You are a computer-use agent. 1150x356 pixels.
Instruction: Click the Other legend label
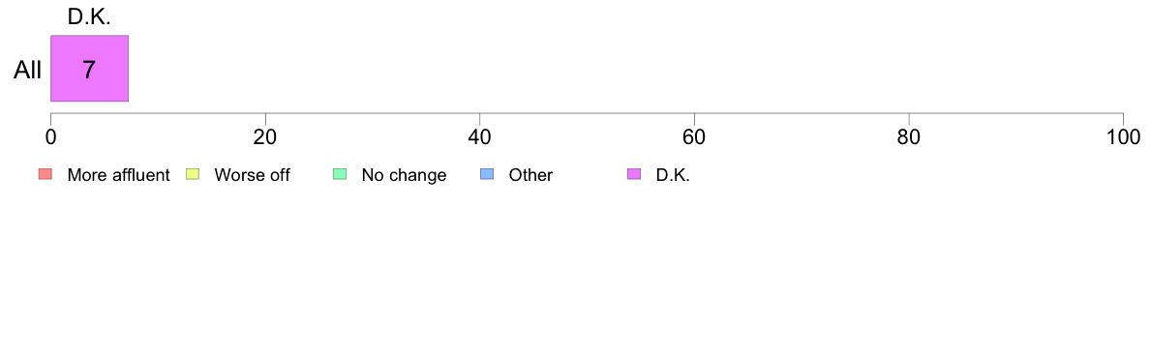pos(531,175)
